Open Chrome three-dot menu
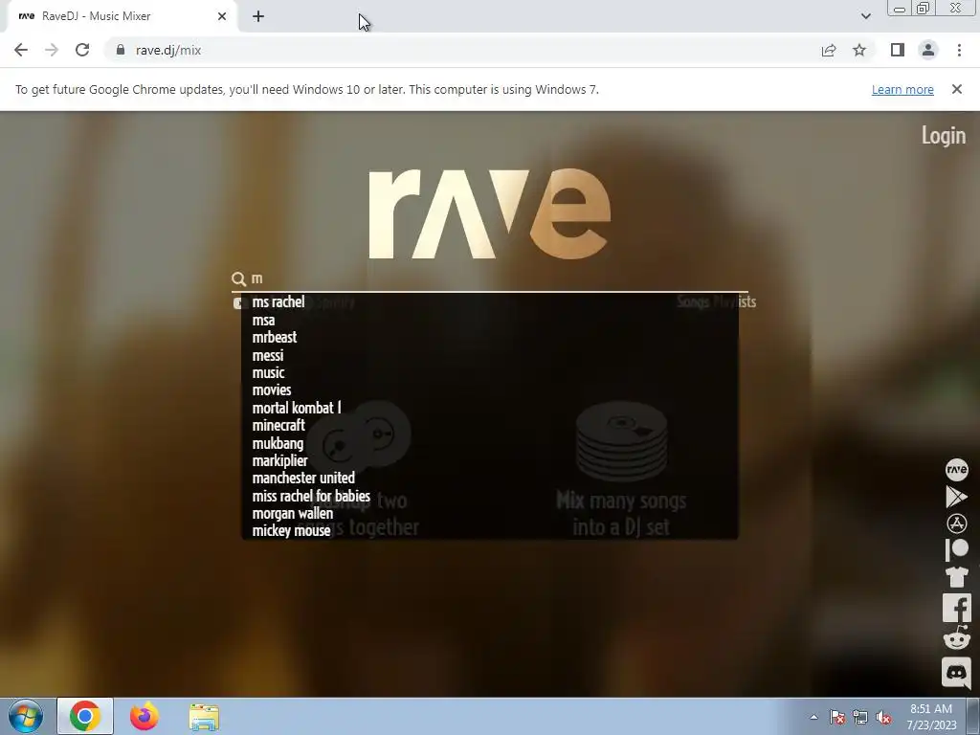Screen dimensions: 980x735 [x=959, y=50]
